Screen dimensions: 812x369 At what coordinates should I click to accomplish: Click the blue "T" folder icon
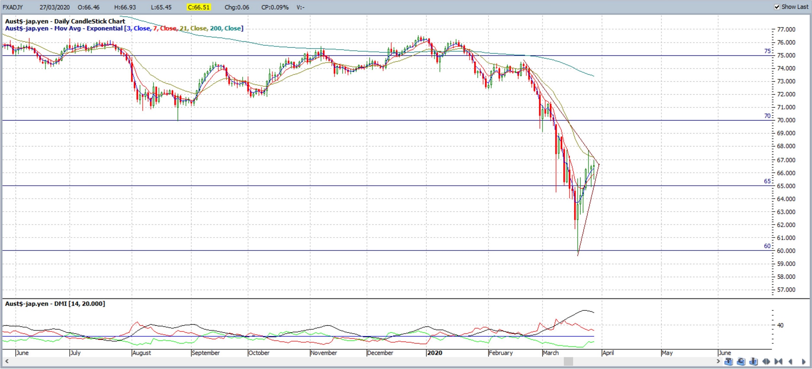729,361
